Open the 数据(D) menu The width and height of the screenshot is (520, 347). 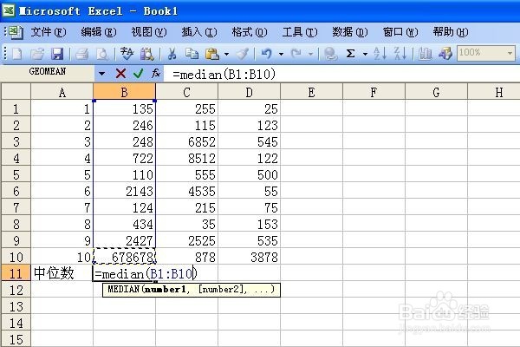[x=350, y=32]
